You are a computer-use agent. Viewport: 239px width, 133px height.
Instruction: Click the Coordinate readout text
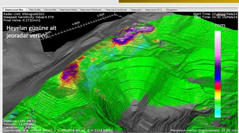[x=58, y=130]
